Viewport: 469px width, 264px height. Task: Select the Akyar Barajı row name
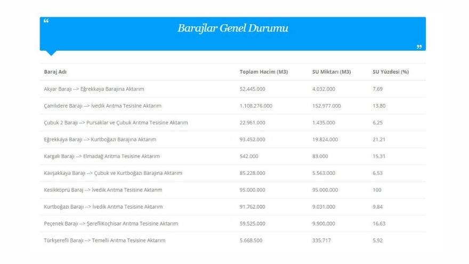(94, 89)
